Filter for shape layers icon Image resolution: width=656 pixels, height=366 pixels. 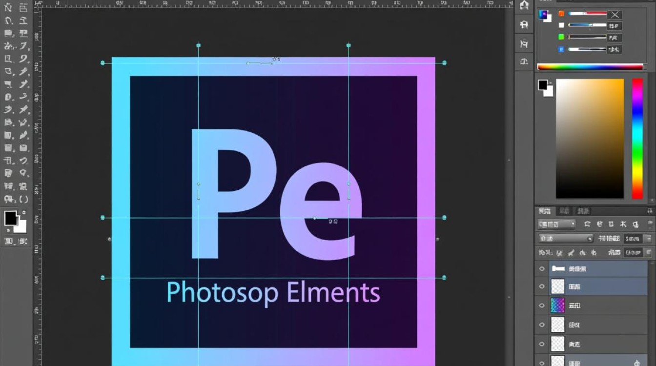[x=623, y=224]
